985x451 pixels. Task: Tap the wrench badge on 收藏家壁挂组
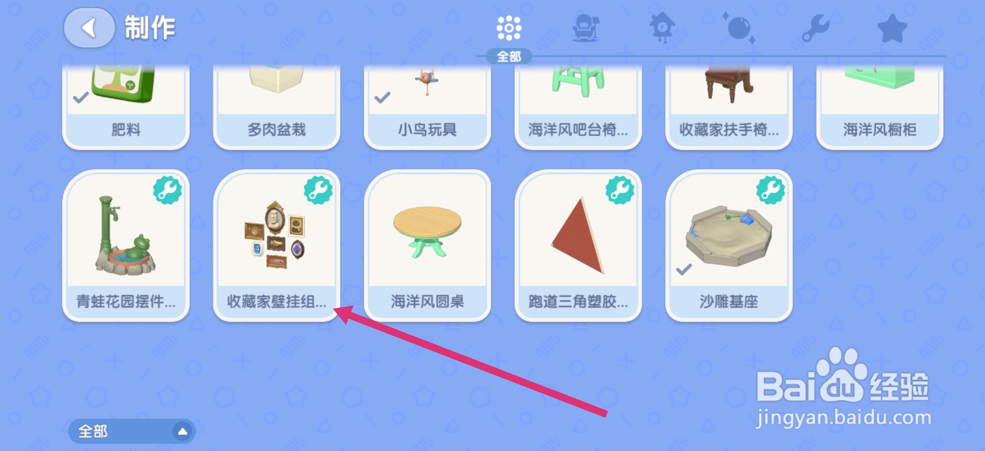tap(318, 190)
